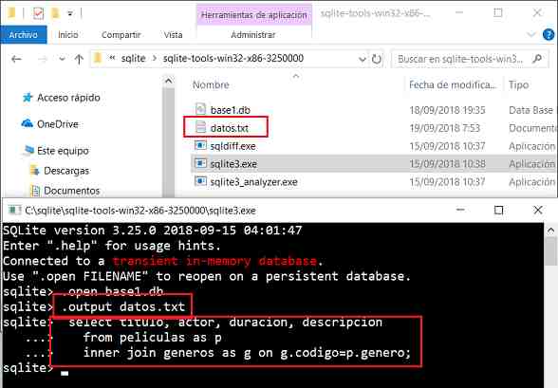Click the console scrollbar up arrow
558x388 pixels.
pyautogui.click(x=550, y=231)
